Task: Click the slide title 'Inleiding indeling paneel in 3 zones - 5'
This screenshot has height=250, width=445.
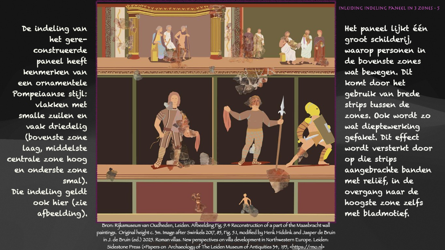Action: pyautogui.click(x=389, y=8)
